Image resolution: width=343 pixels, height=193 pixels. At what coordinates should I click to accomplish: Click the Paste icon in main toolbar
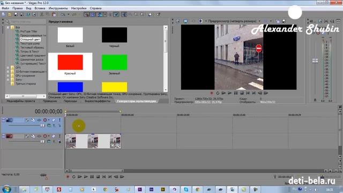coord(54,14)
